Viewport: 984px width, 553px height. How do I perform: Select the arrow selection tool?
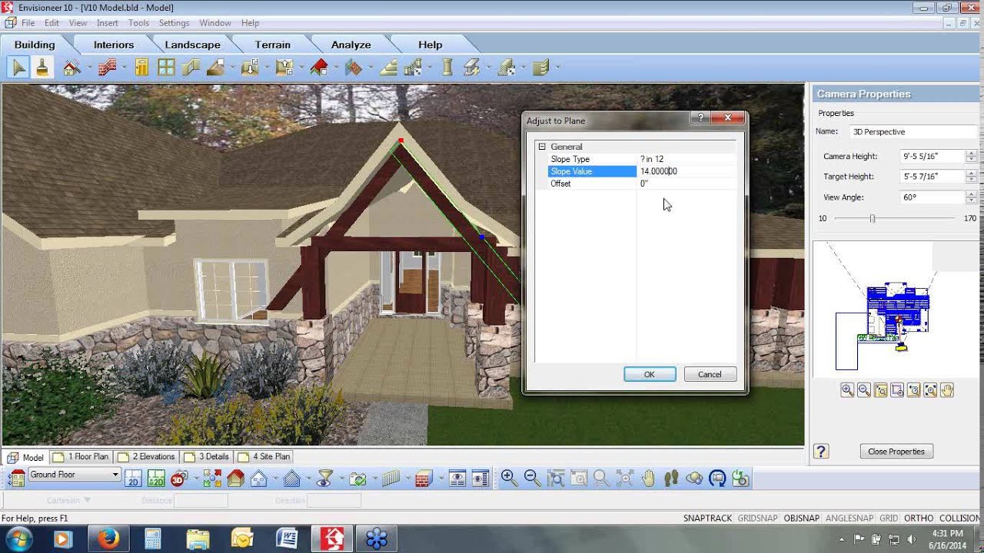18,68
